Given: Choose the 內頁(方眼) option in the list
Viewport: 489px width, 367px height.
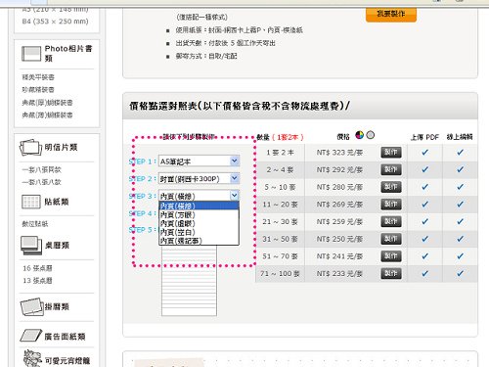Looking at the screenshot, I should [x=199, y=214].
